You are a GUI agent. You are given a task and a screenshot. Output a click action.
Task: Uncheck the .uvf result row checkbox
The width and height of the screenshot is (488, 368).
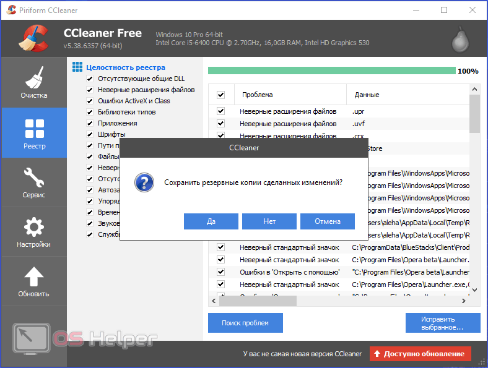pyautogui.click(x=220, y=124)
